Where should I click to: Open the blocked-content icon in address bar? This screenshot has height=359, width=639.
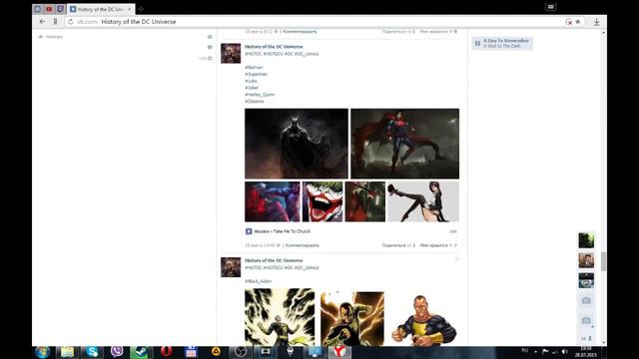pyautogui.click(x=568, y=22)
